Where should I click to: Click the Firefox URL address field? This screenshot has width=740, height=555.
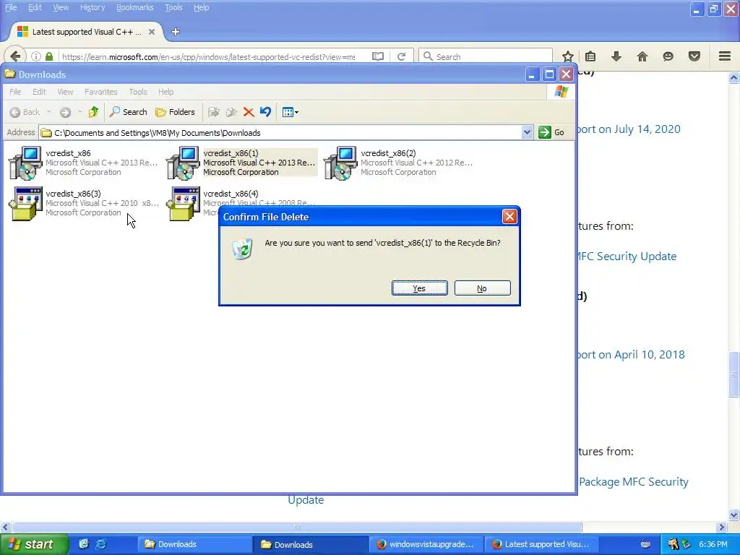click(x=210, y=56)
